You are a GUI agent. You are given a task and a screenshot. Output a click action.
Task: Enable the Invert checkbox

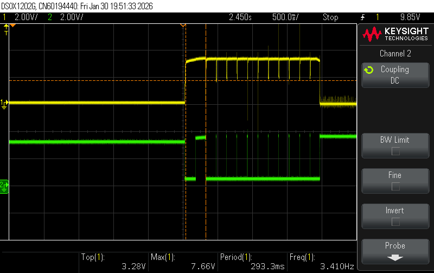pyautogui.click(x=395, y=222)
